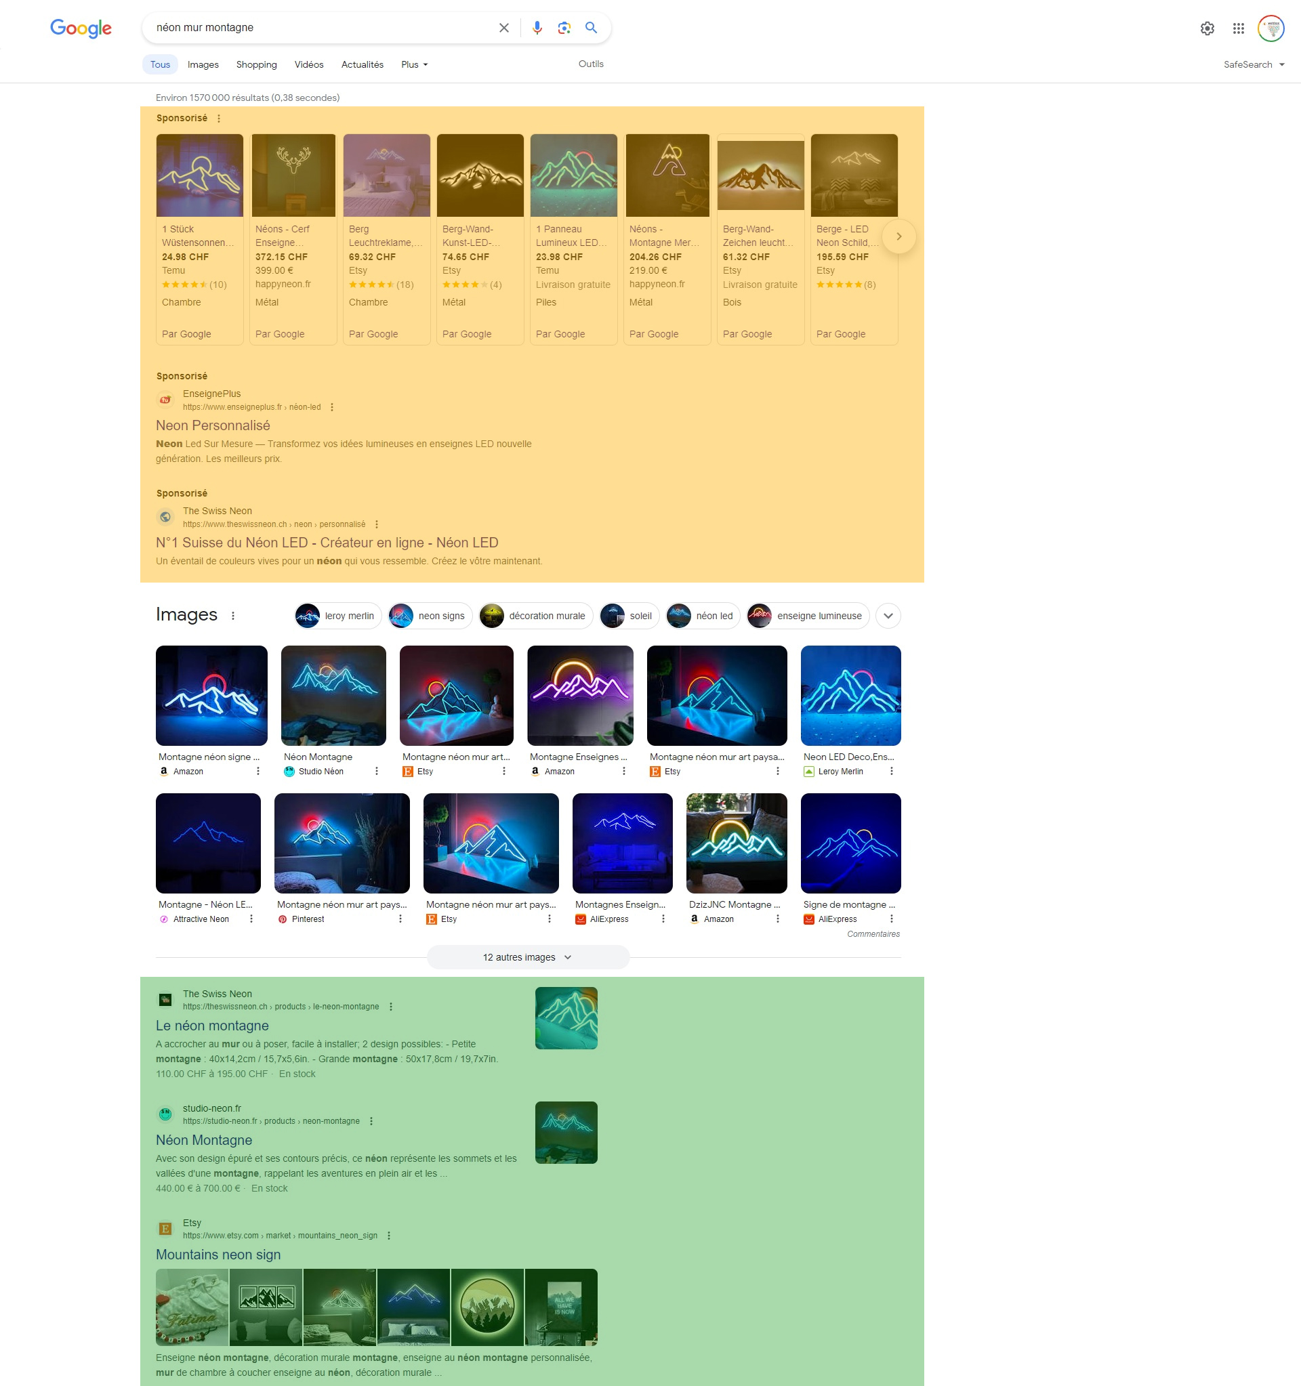
Task: Click the magnifying glass search button
Action: pyautogui.click(x=592, y=28)
